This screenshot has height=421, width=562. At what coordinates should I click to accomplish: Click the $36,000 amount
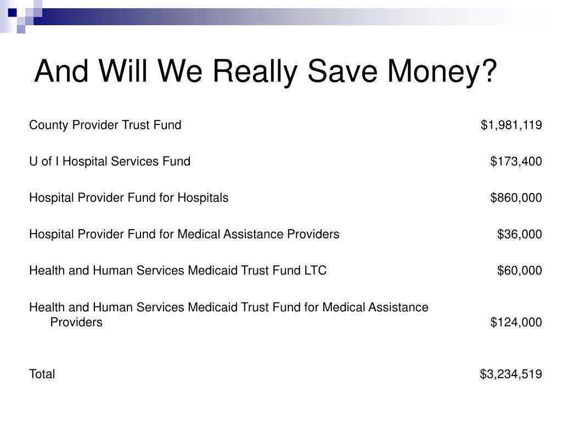pyautogui.click(x=519, y=234)
